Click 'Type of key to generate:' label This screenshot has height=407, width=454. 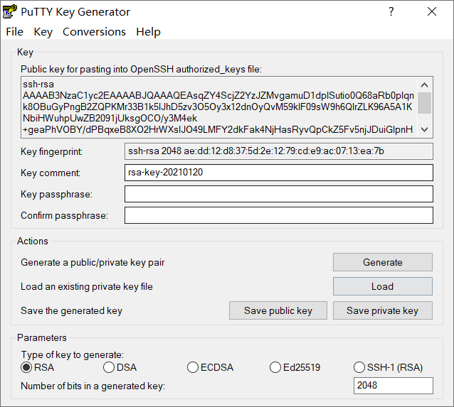[x=73, y=355]
